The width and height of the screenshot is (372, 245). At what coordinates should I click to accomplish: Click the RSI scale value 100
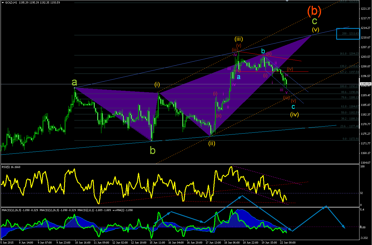coord(363,166)
